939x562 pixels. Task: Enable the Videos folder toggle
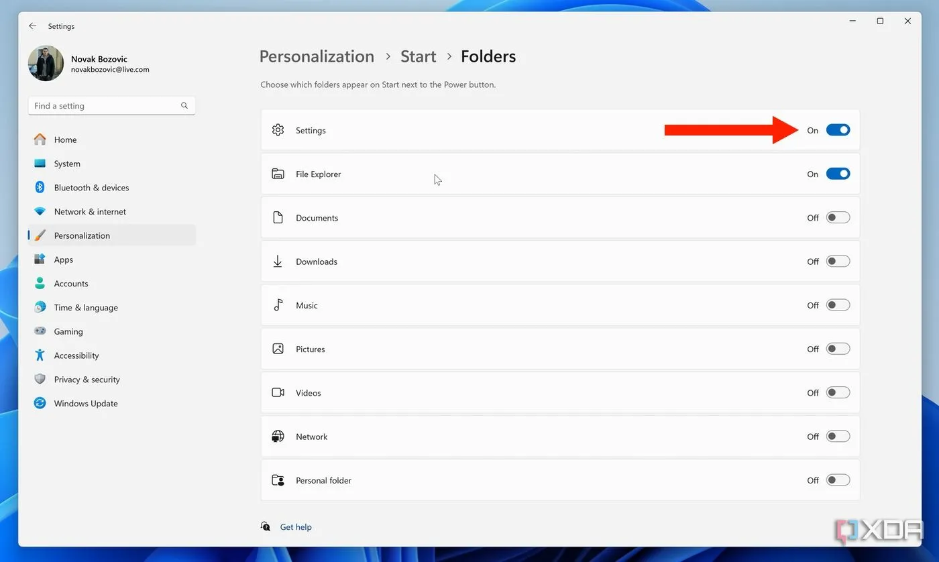tap(838, 392)
